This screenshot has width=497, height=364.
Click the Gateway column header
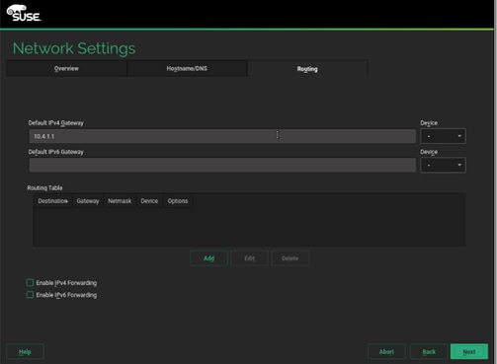(88, 201)
